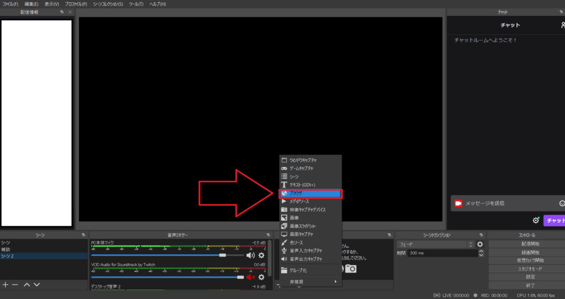565x299 pixels.
Task: Click the audio mixer vertical scrollbar
Action: coord(269,258)
